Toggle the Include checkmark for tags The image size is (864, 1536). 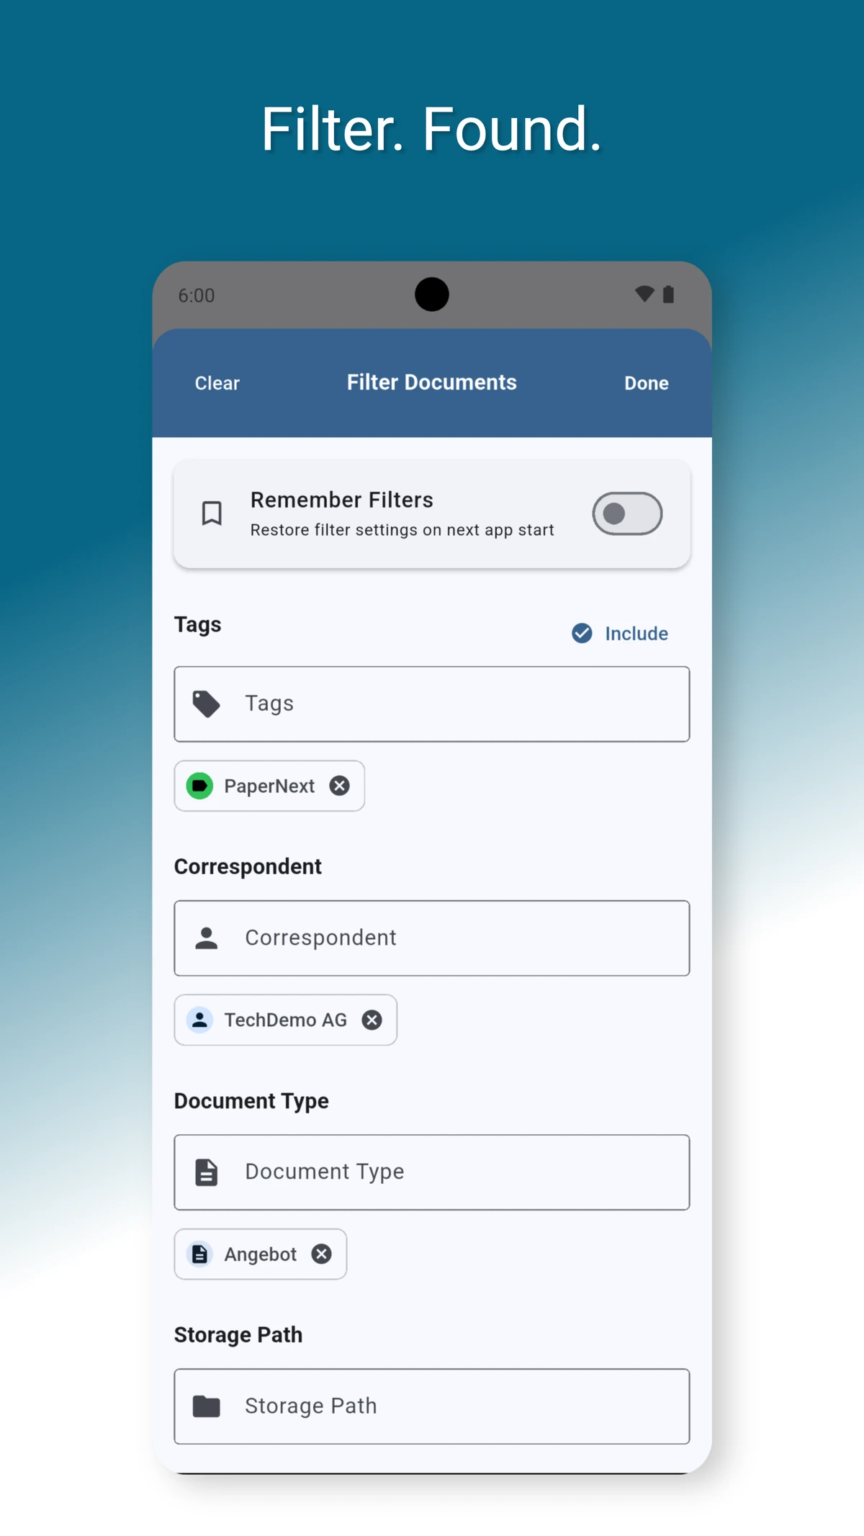[x=582, y=633]
